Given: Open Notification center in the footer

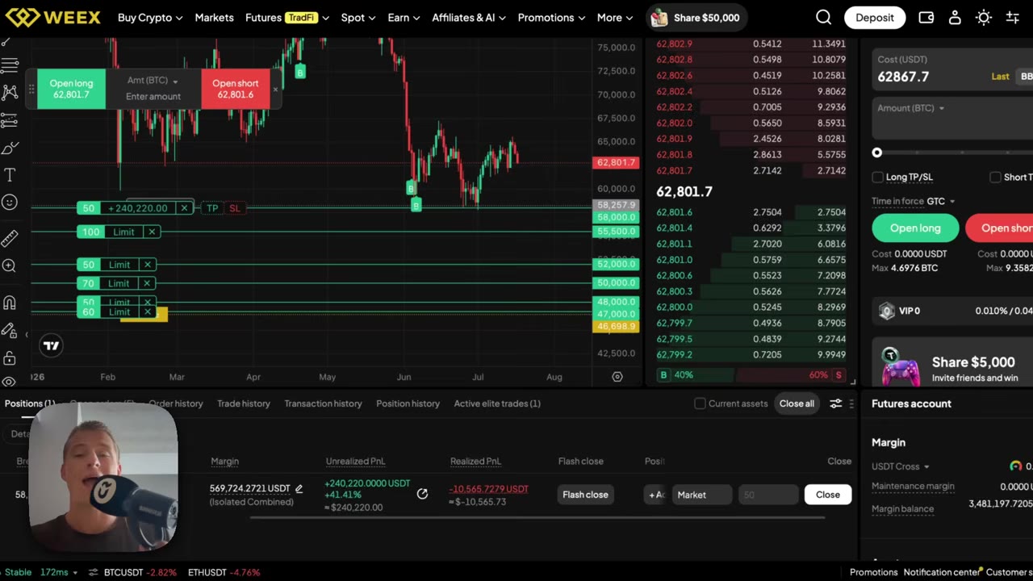Looking at the screenshot, I should tap(941, 572).
